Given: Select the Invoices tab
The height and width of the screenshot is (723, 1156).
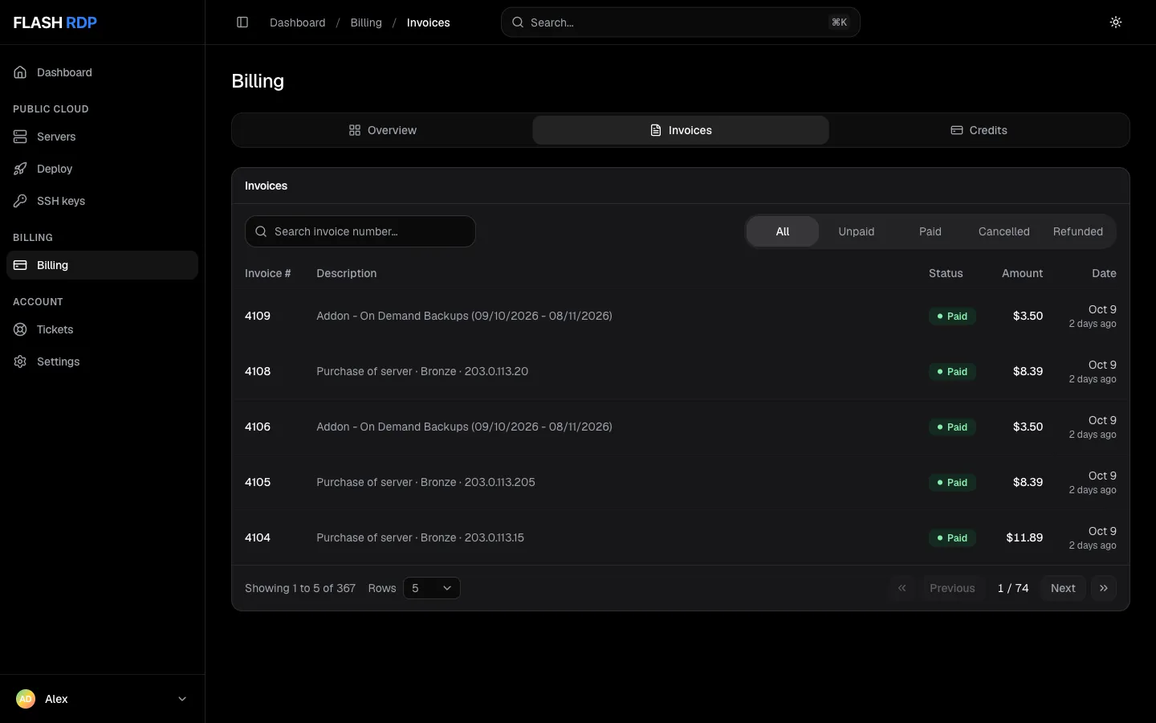Looking at the screenshot, I should tap(681, 130).
